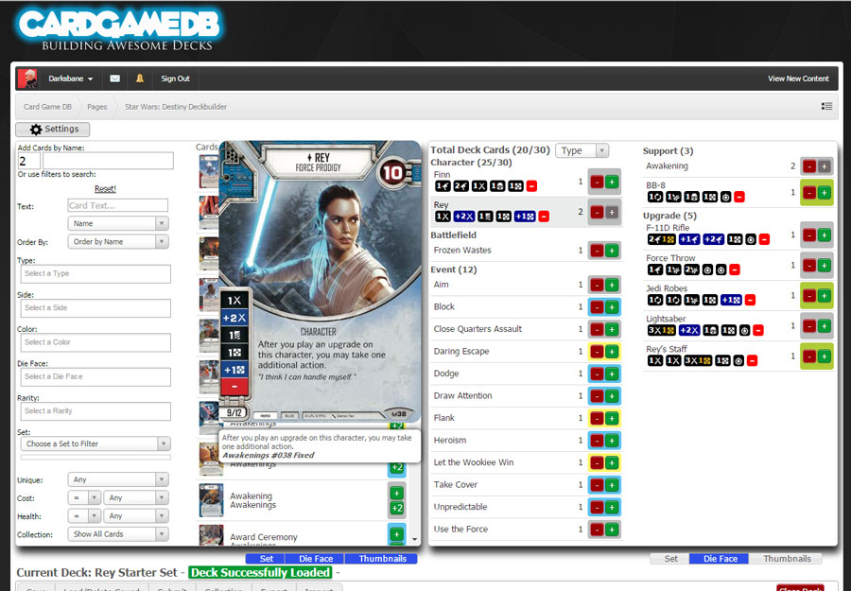Remove Close Quarters Assault with its minus button
851x591 pixels.
(x=597, y=329)
